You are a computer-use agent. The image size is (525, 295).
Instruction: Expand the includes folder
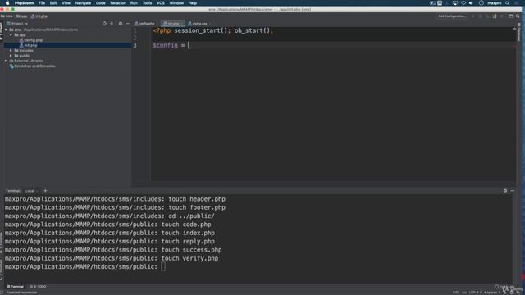point(11,51)
